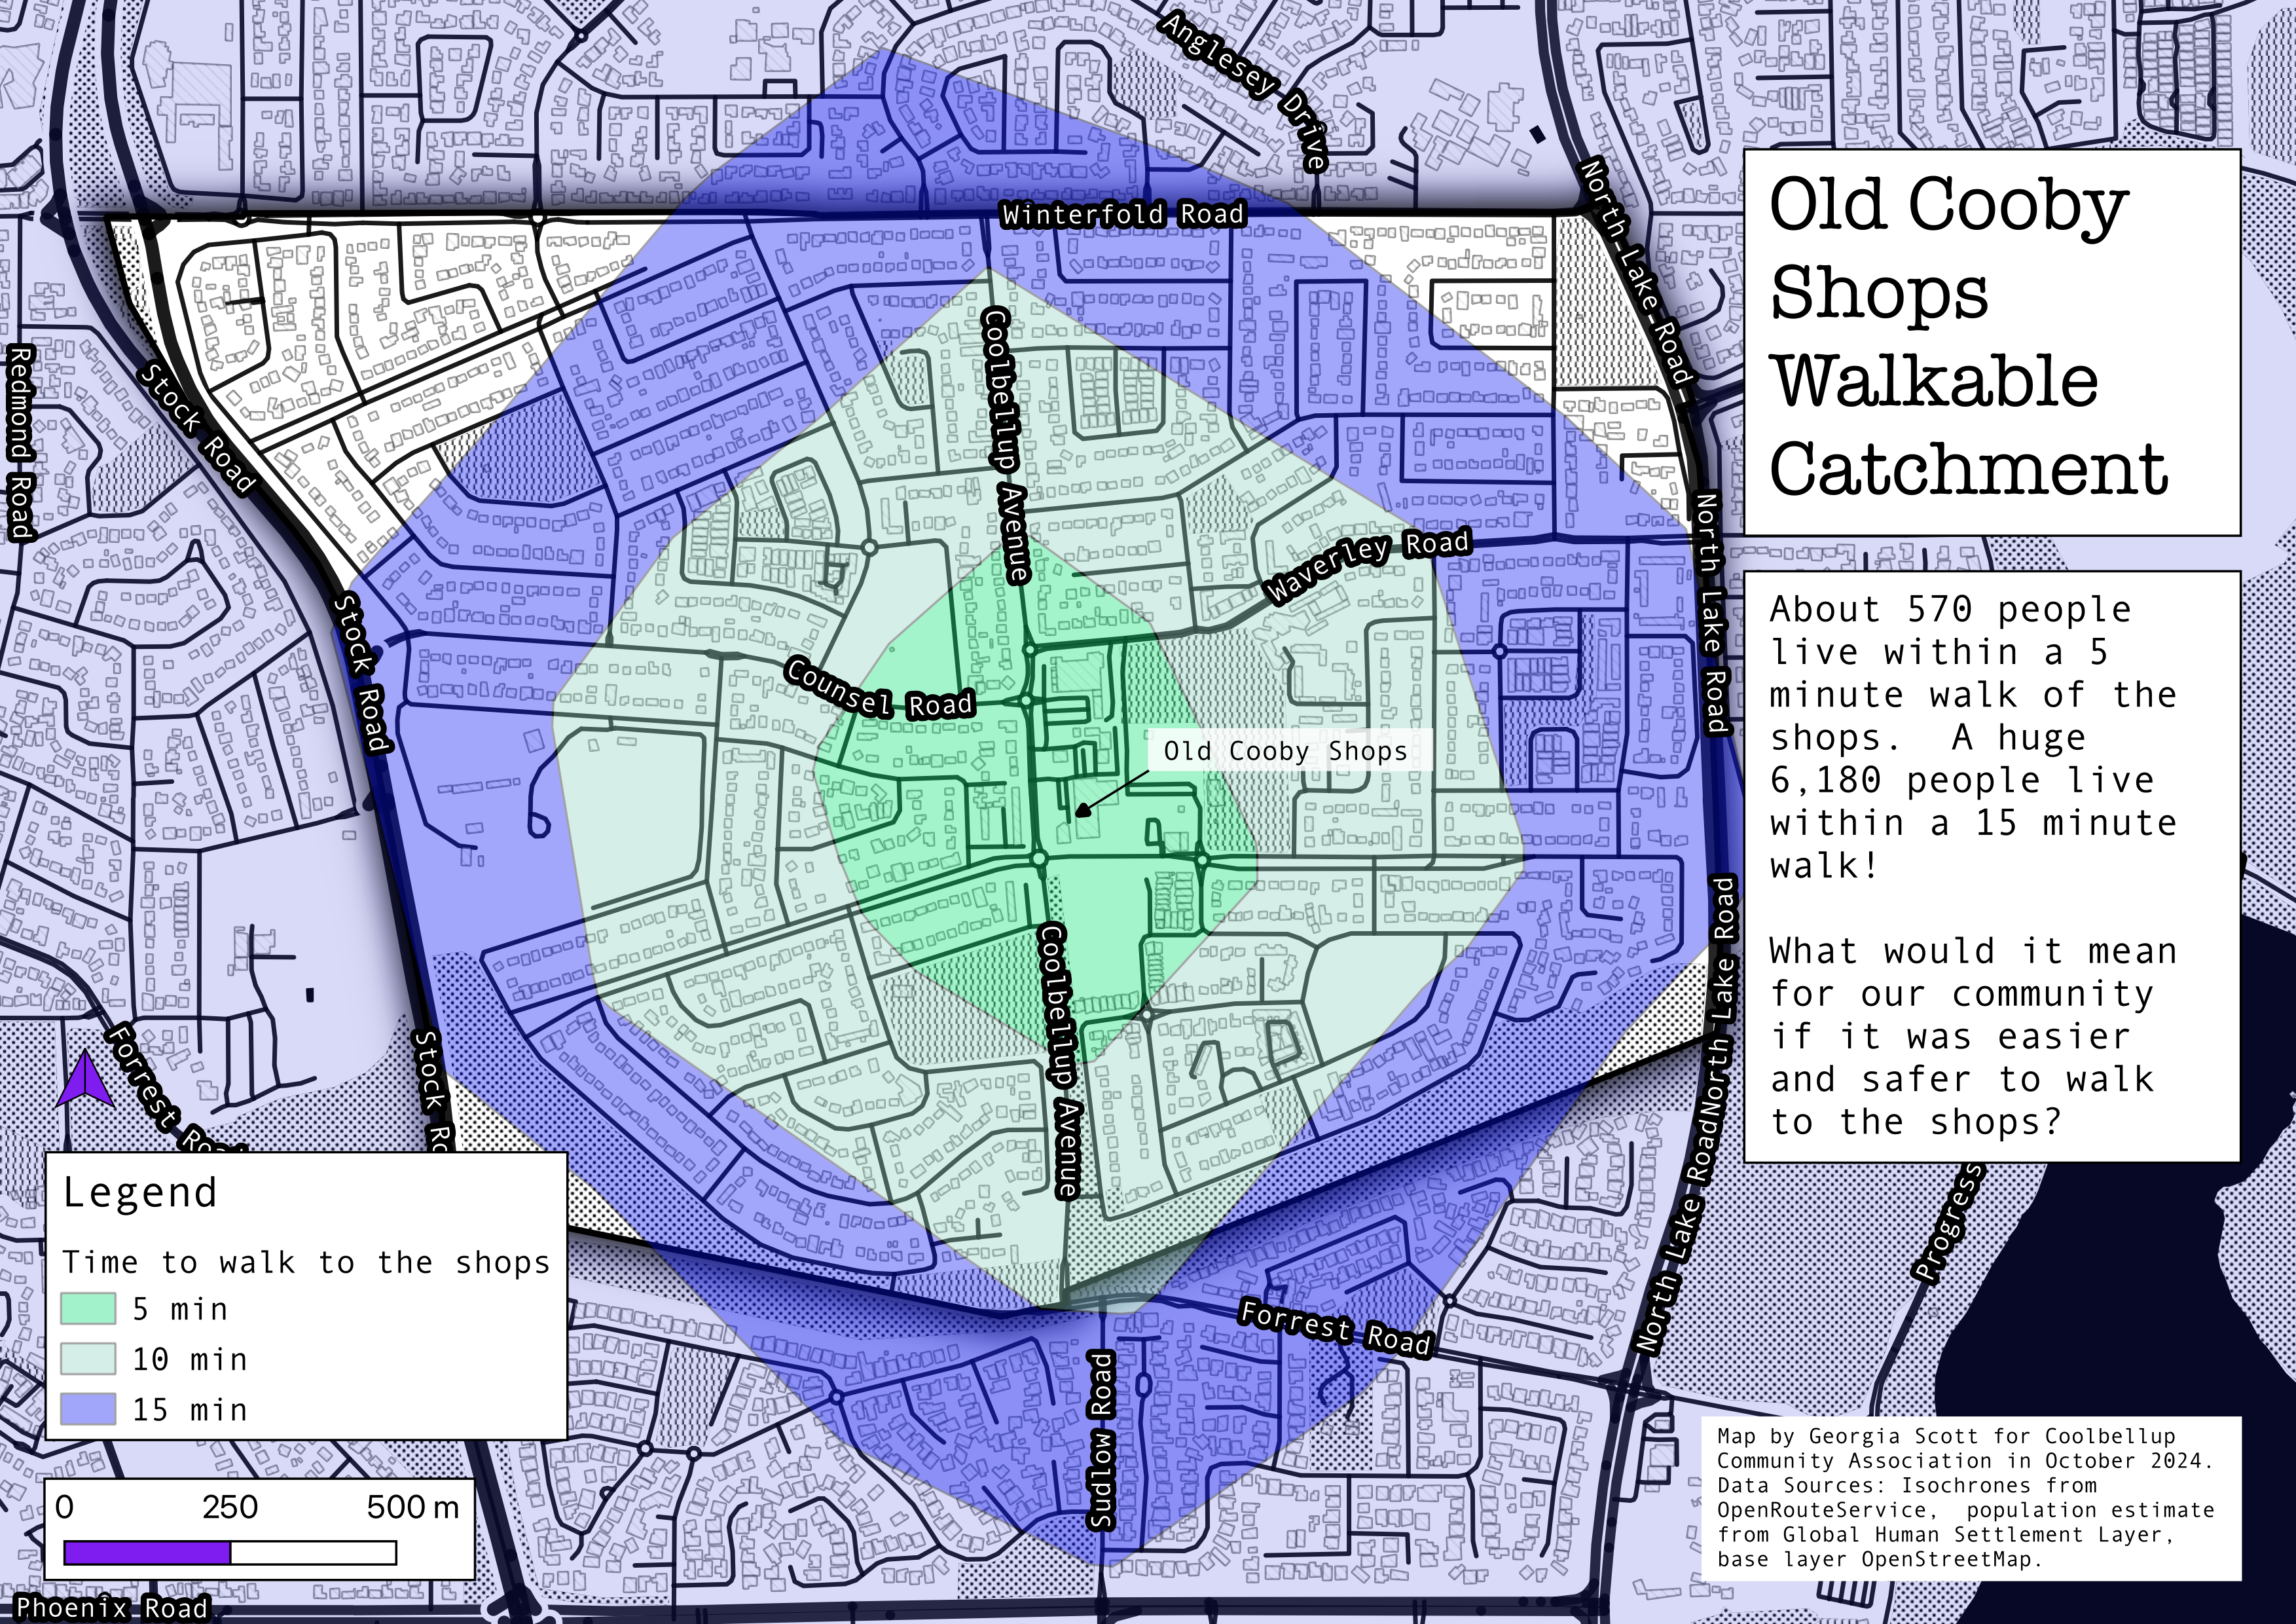Click the Sudlow Road label
This screenshot has height=1624, width=2296.
(x=1100, y=1440)
